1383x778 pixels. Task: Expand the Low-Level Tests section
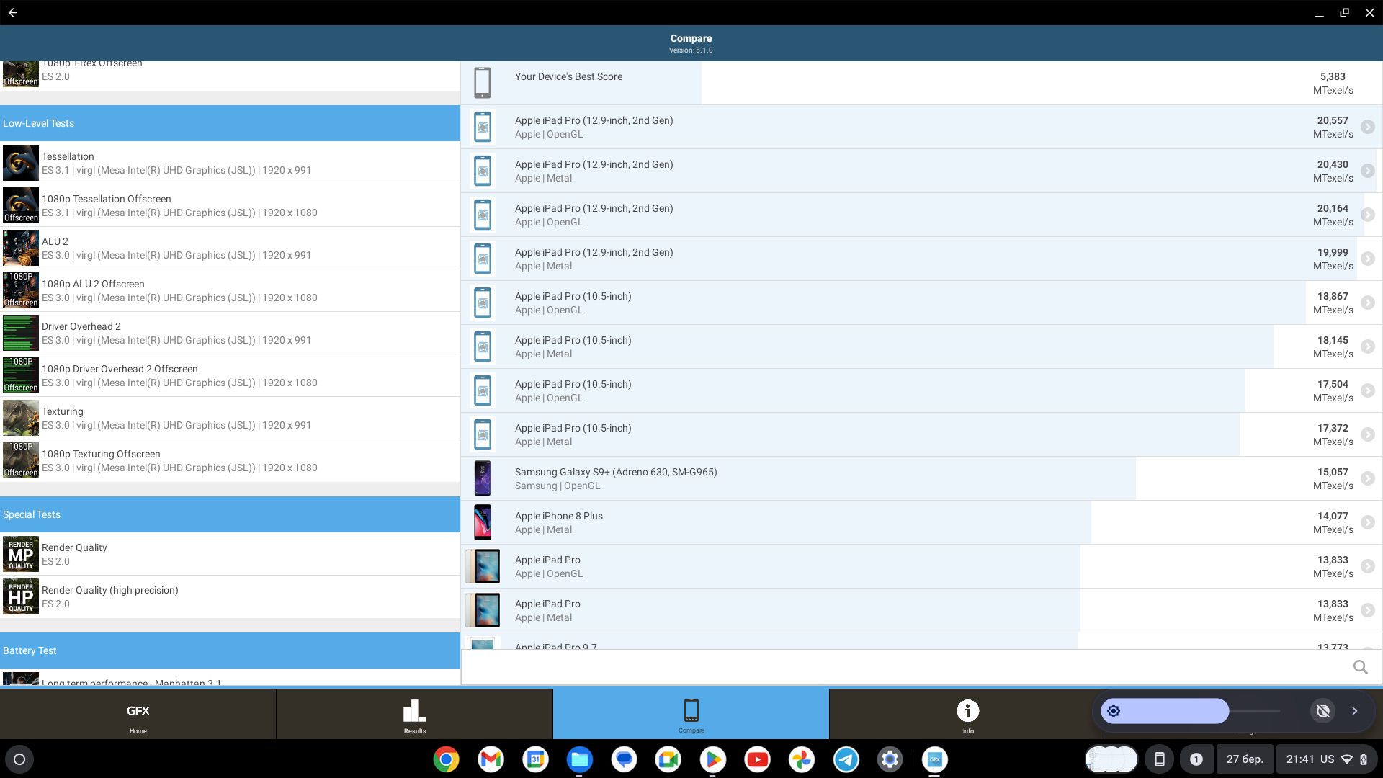click(229, 123)
